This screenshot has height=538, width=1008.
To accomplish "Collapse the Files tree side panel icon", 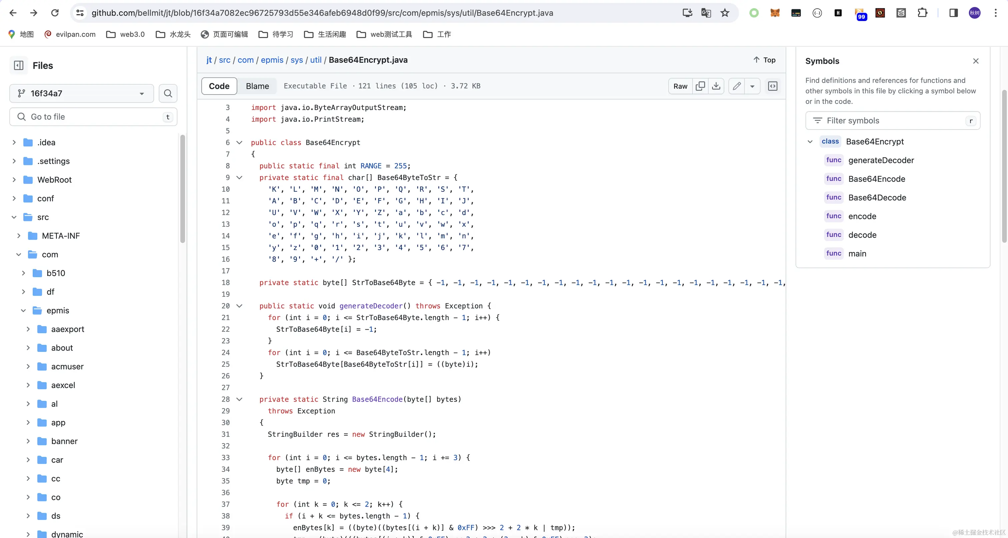I will click(x=19, y=65).
